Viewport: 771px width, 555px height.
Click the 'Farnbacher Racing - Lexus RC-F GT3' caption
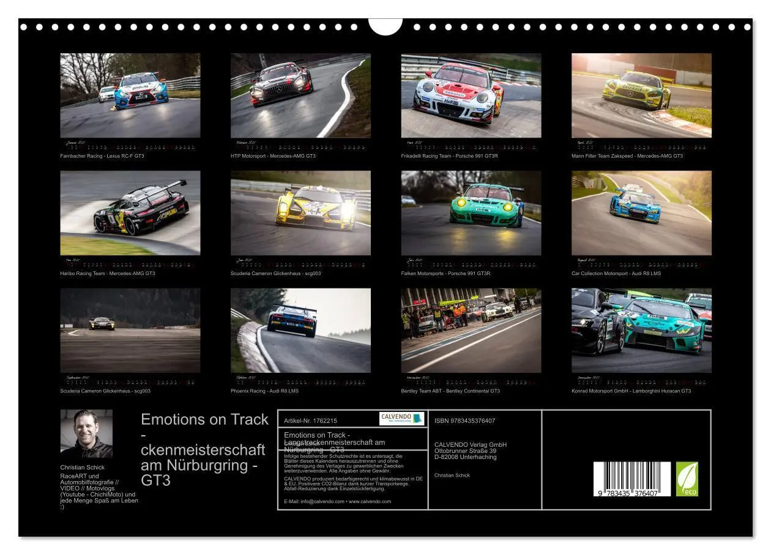coord(102,156)
